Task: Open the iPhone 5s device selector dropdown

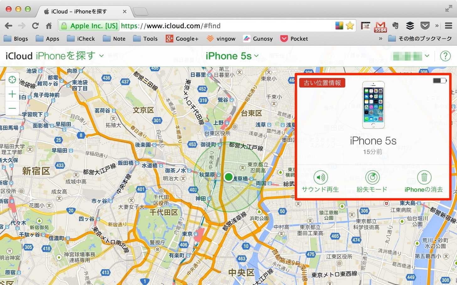Action: (x=232, y=56)
